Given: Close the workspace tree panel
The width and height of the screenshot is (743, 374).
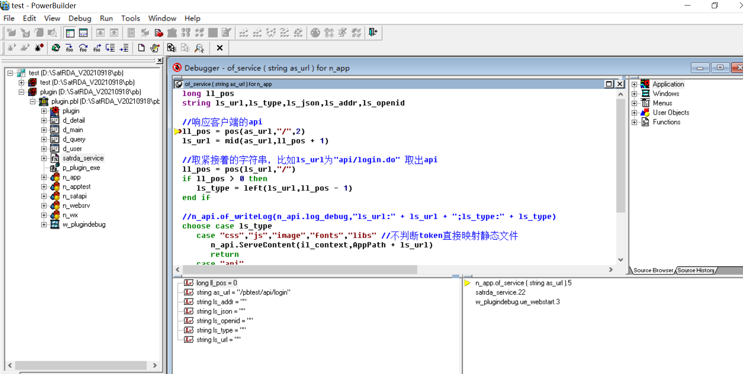Looking at the screenshot, I should point(159,60).
